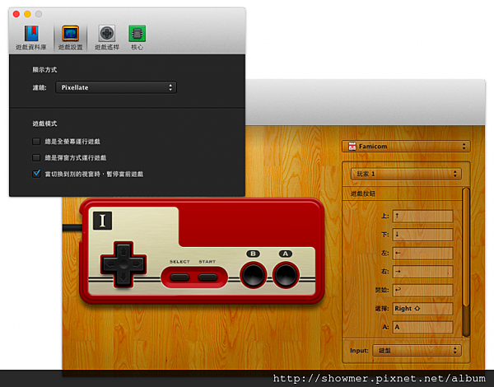Click the 下 down key binding field
The image size is (494, 387).
[422, 235]
